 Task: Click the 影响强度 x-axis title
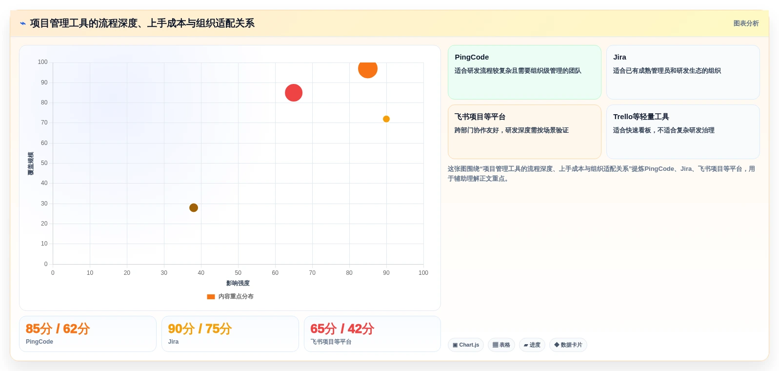click(238, 284)
